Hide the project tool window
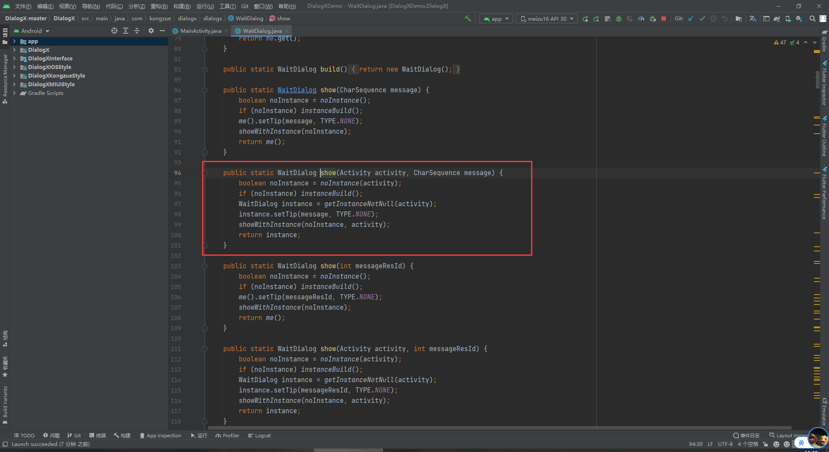Screen dimensions: 829x452 click(x=162, y=31)
